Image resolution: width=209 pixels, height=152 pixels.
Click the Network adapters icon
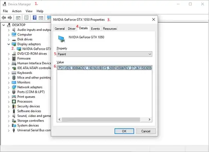tap(14, 87)
